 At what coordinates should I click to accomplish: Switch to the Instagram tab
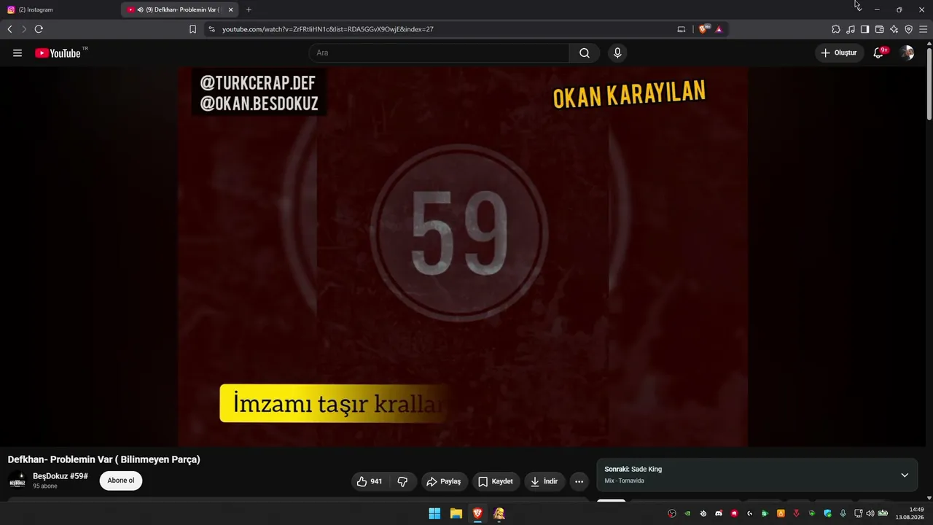click(60, 9)
